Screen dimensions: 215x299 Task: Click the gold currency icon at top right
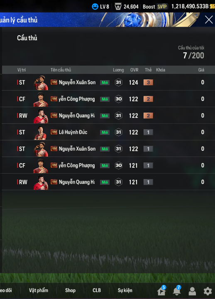click(212, 7)
